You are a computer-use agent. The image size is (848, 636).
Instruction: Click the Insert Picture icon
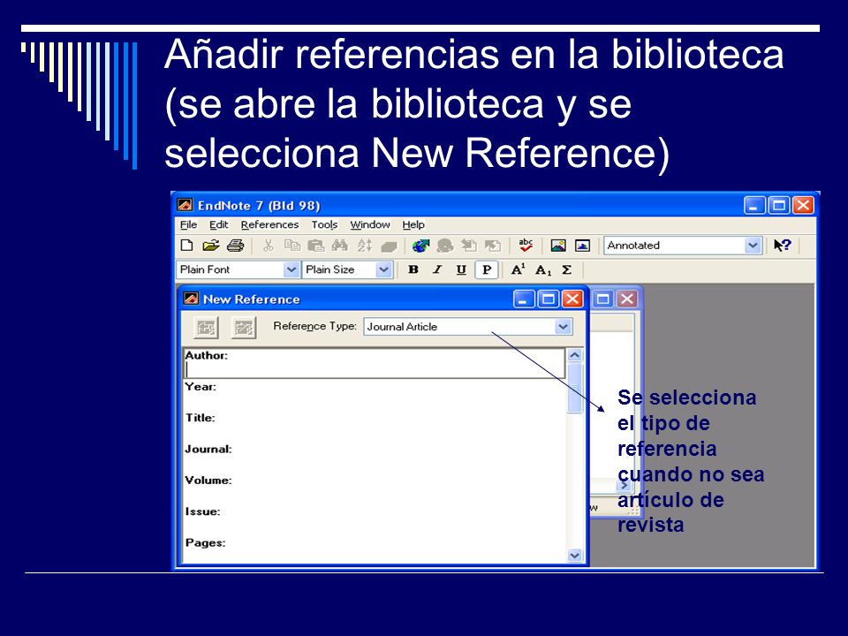(558, 246)
